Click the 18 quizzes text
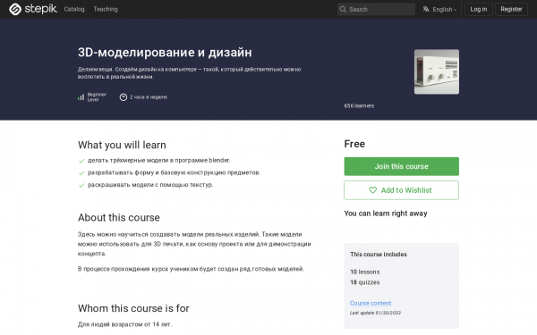 pos(365,282)
